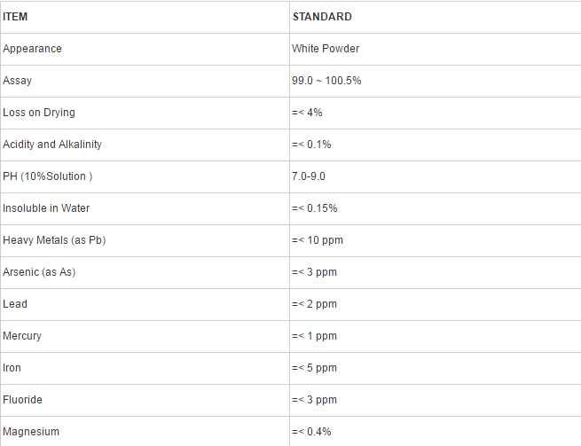The image size is (581, 446).
Task: Select the Assay row label
Action: (x=17, y=81)
